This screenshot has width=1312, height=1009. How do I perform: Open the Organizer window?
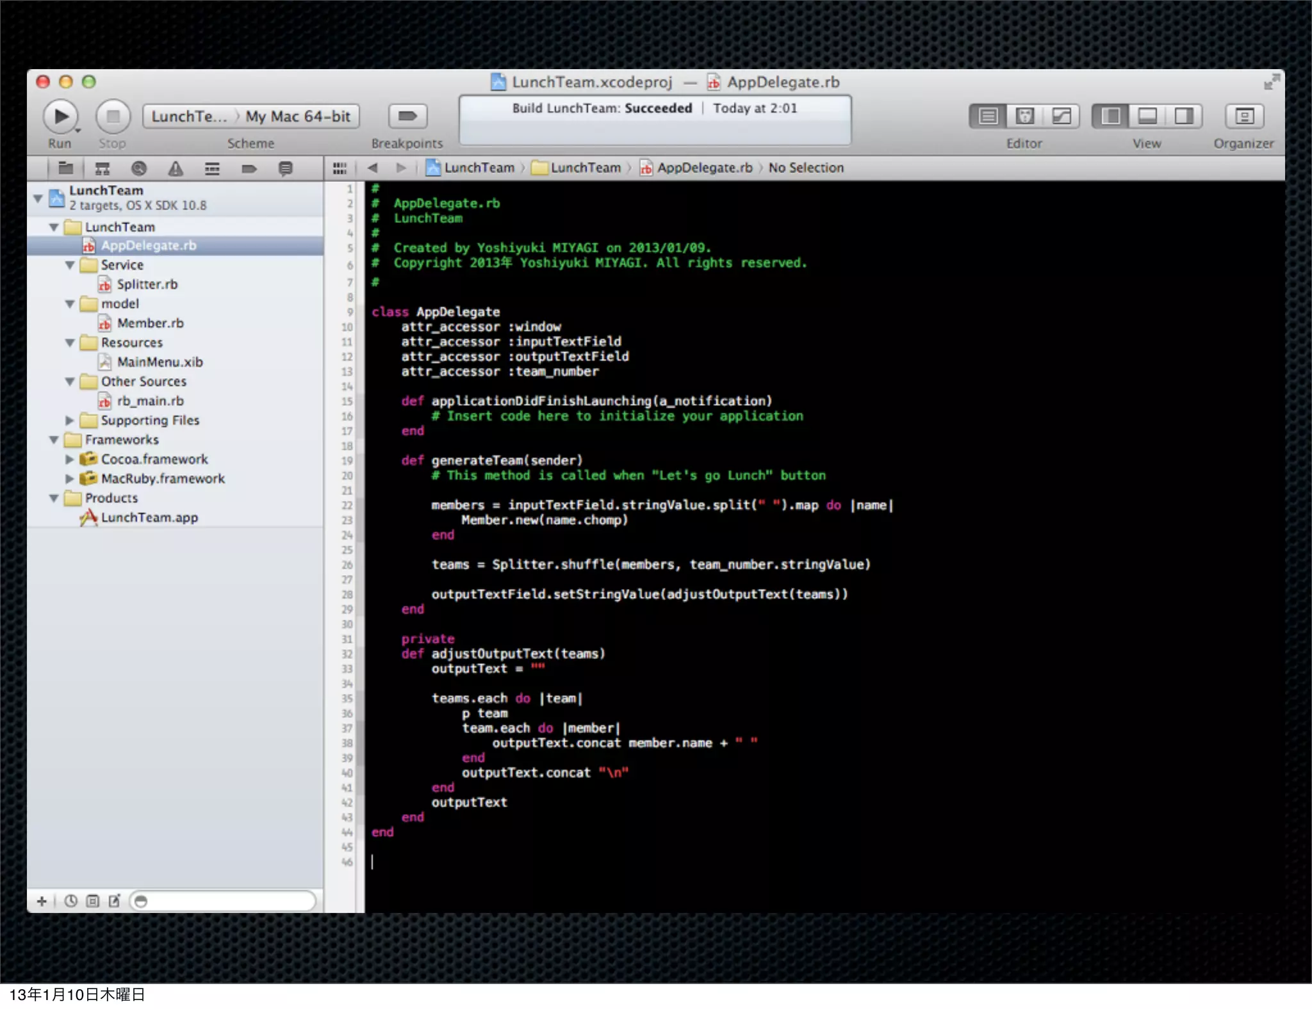click(1243, 117)
